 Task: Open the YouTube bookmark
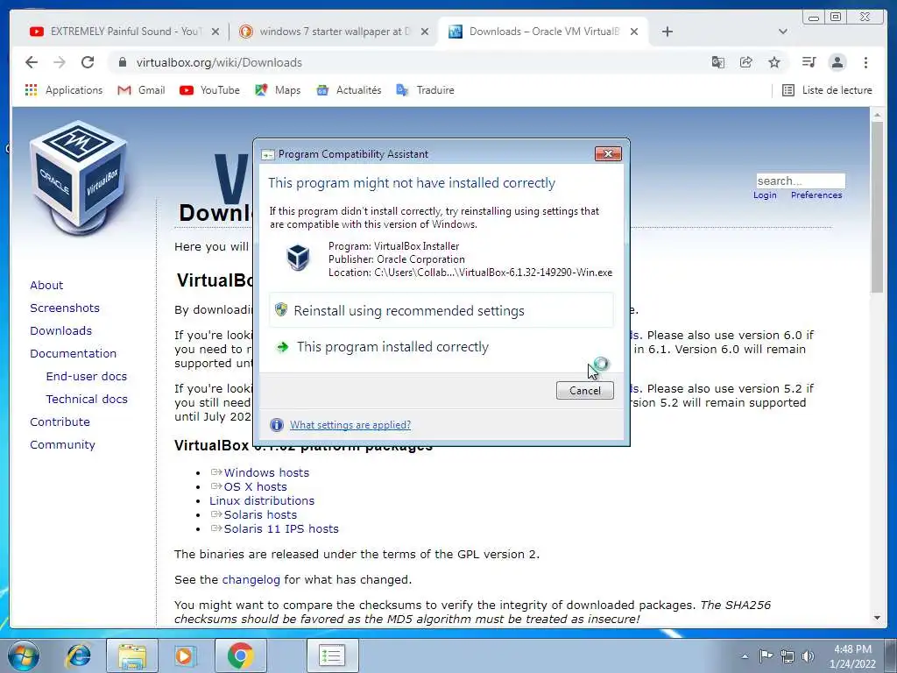pyautogui.click(x=209, y=90)
